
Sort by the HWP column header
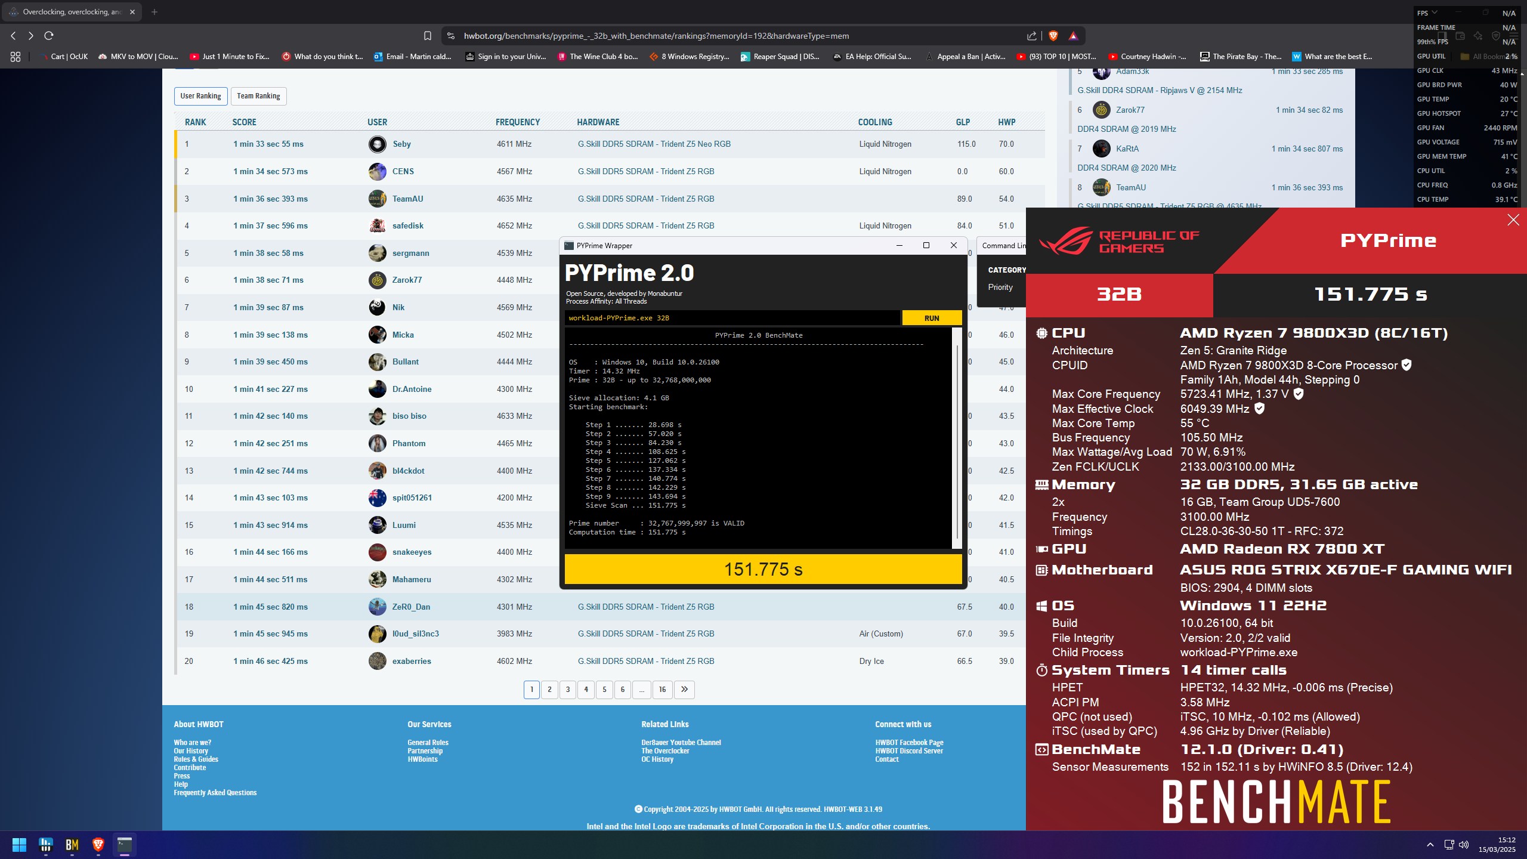click(x=1006, y=122)
